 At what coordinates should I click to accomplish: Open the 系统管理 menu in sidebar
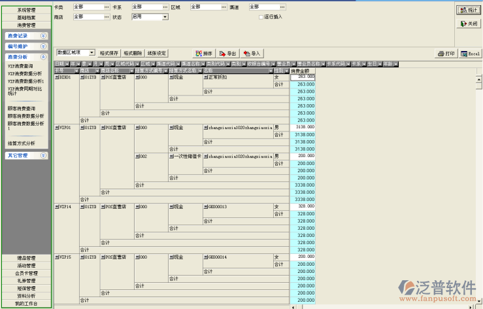click(x=27, y=10)
